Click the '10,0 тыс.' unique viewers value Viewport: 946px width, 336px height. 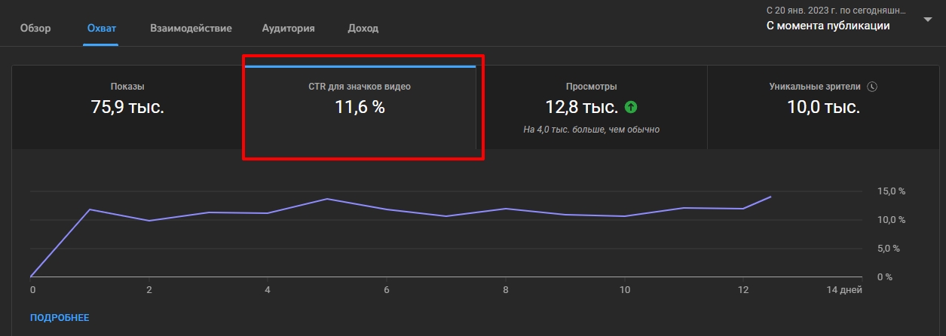coord(823,107)
